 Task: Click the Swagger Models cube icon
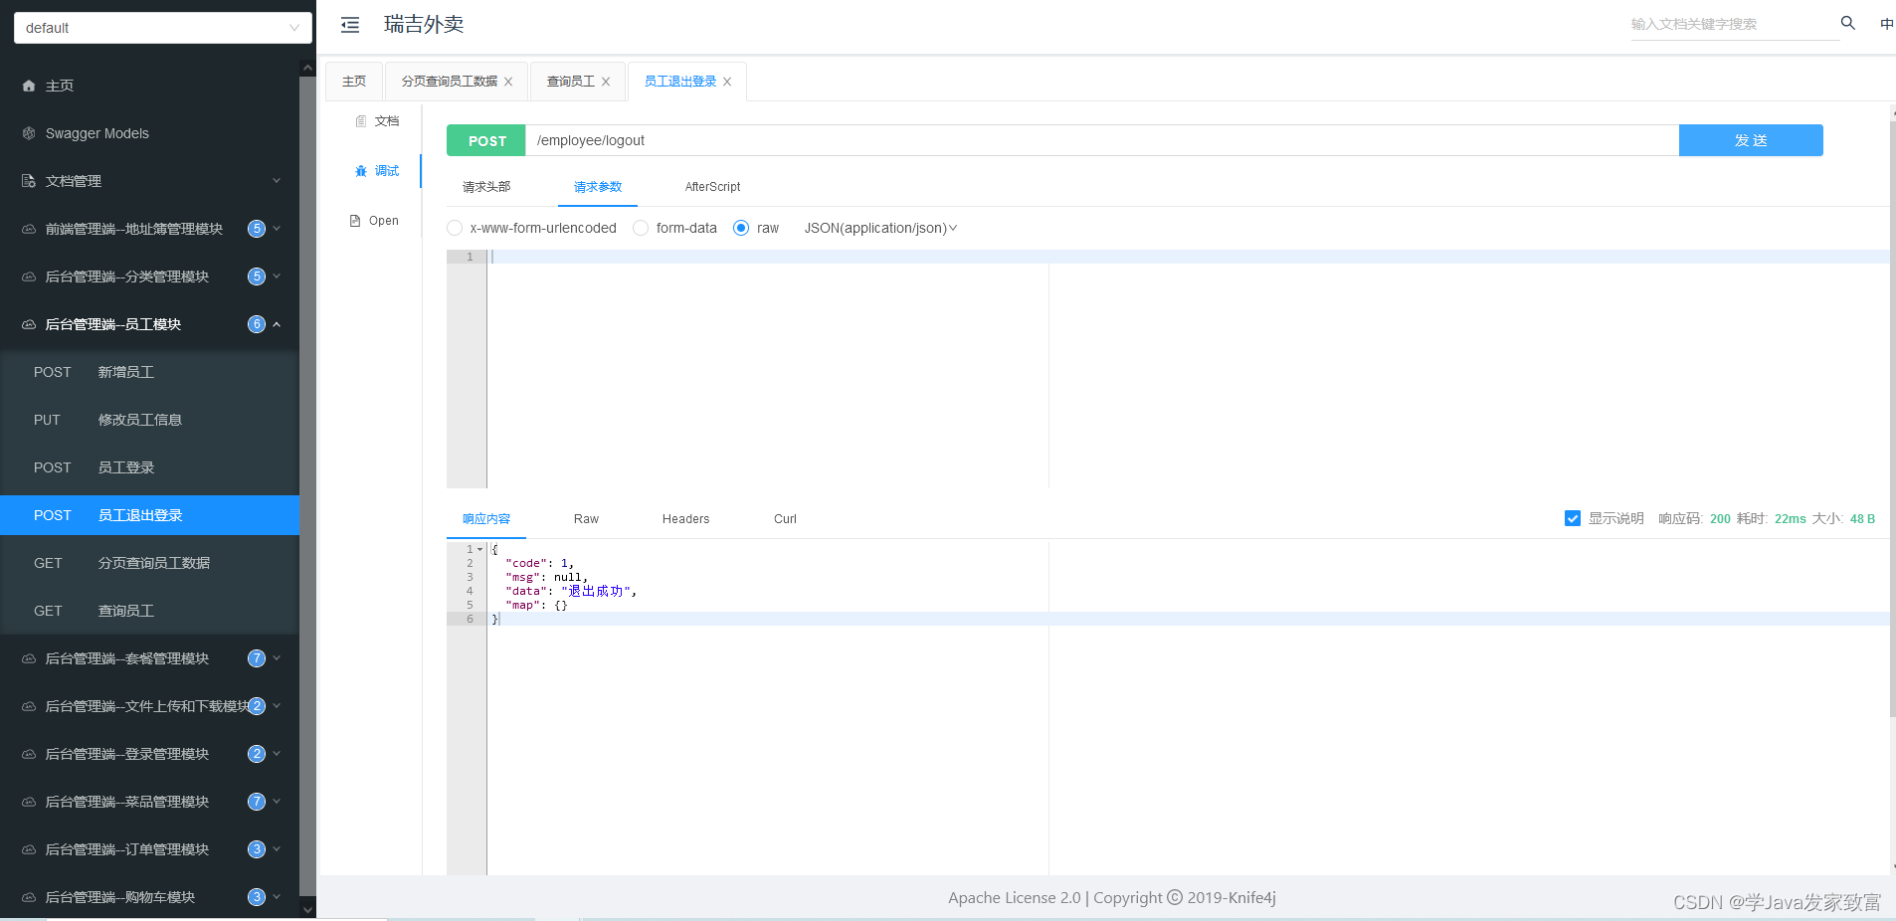coord(29,133)
